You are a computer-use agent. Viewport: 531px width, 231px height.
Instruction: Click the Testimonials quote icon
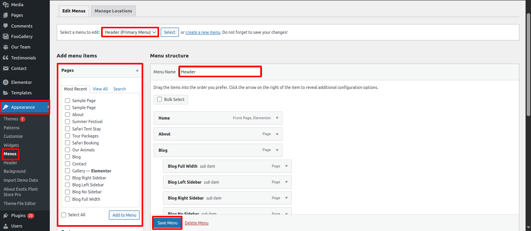point(5,58)
